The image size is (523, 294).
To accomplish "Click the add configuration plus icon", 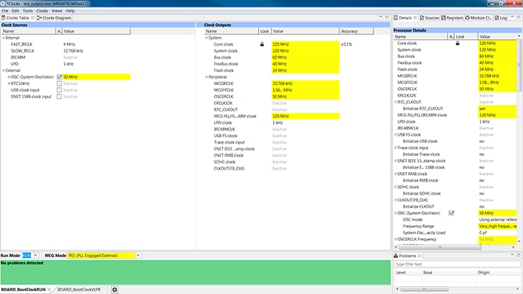I will 114,290.
